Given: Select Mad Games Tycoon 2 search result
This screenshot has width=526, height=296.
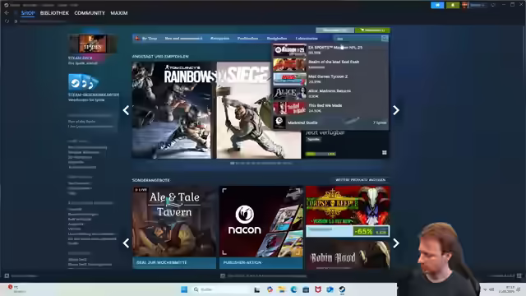Looking at the screenshot, I should pos(330,79).
